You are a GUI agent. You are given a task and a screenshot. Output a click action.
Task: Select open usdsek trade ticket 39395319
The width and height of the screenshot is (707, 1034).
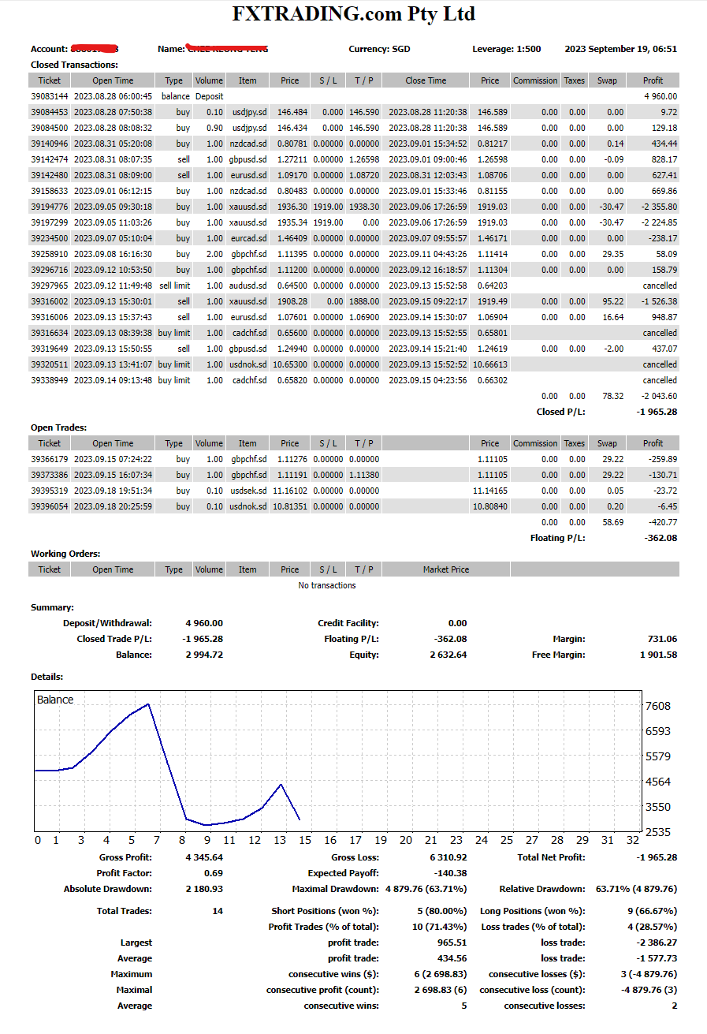(x=49, y=491)
